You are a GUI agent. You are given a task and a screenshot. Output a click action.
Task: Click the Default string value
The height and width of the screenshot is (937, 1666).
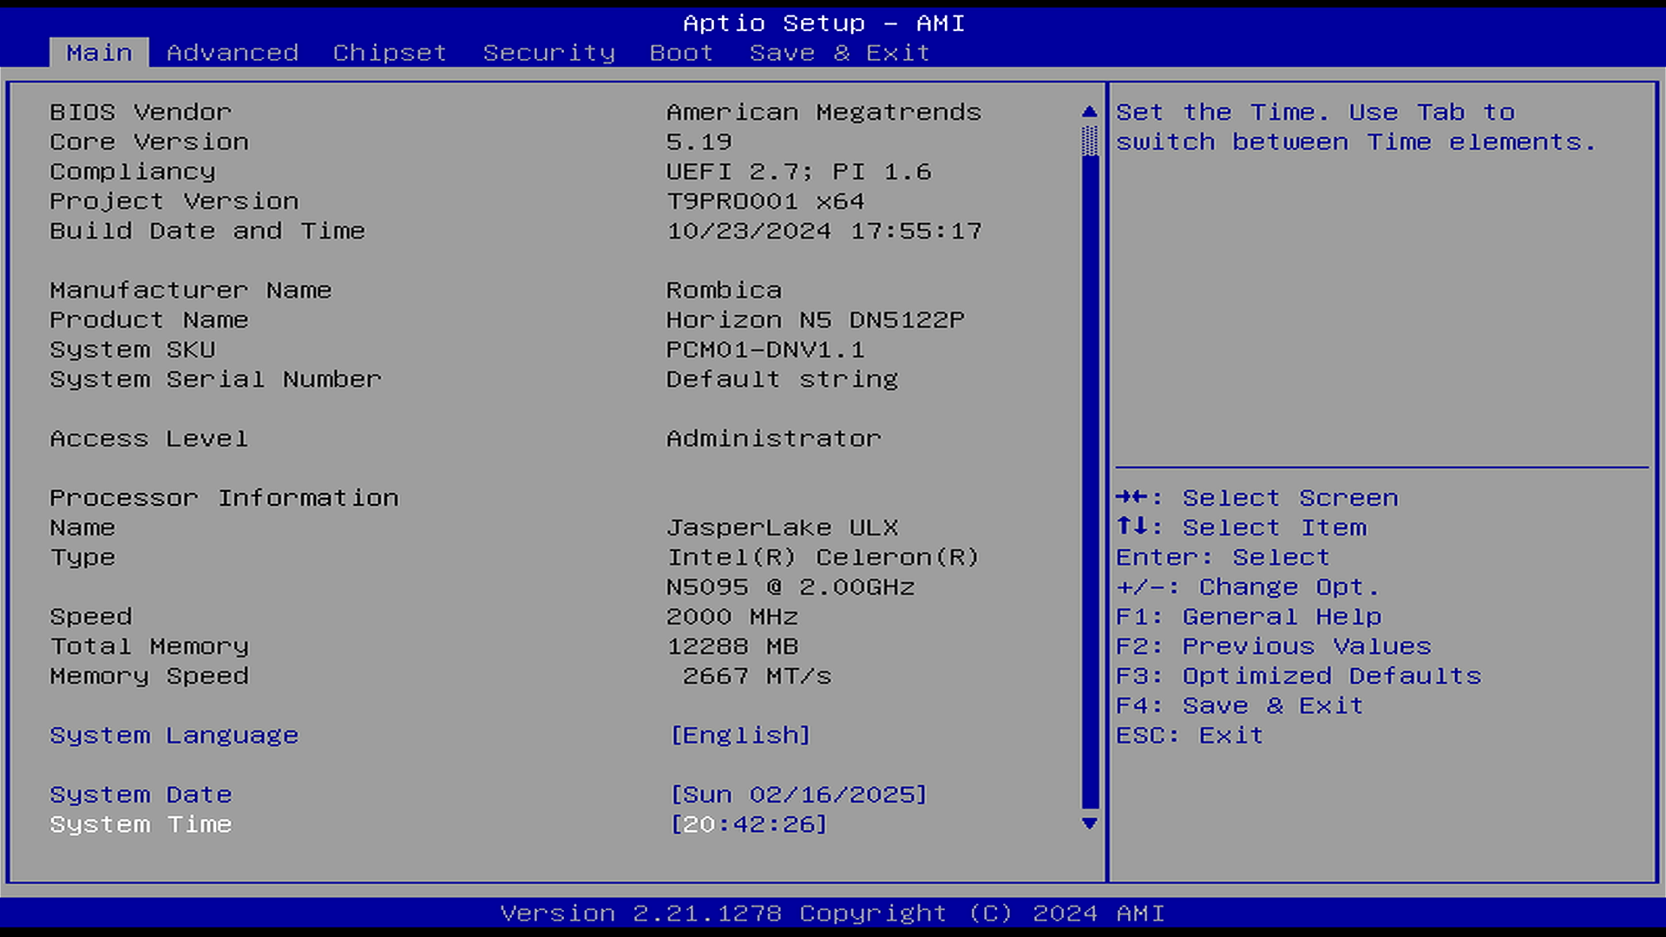pyautogui.click(x=782, y=379)
